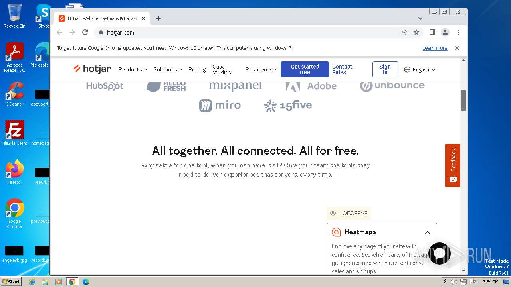This screenshot has width=511, height=287.
Task: Click the scrollbar up arrow
Action: point(463,60)
